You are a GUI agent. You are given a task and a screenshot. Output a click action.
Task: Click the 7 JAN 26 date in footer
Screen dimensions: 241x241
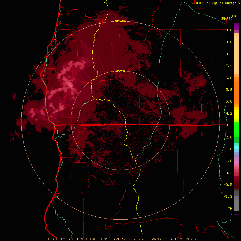pos(174,239)
